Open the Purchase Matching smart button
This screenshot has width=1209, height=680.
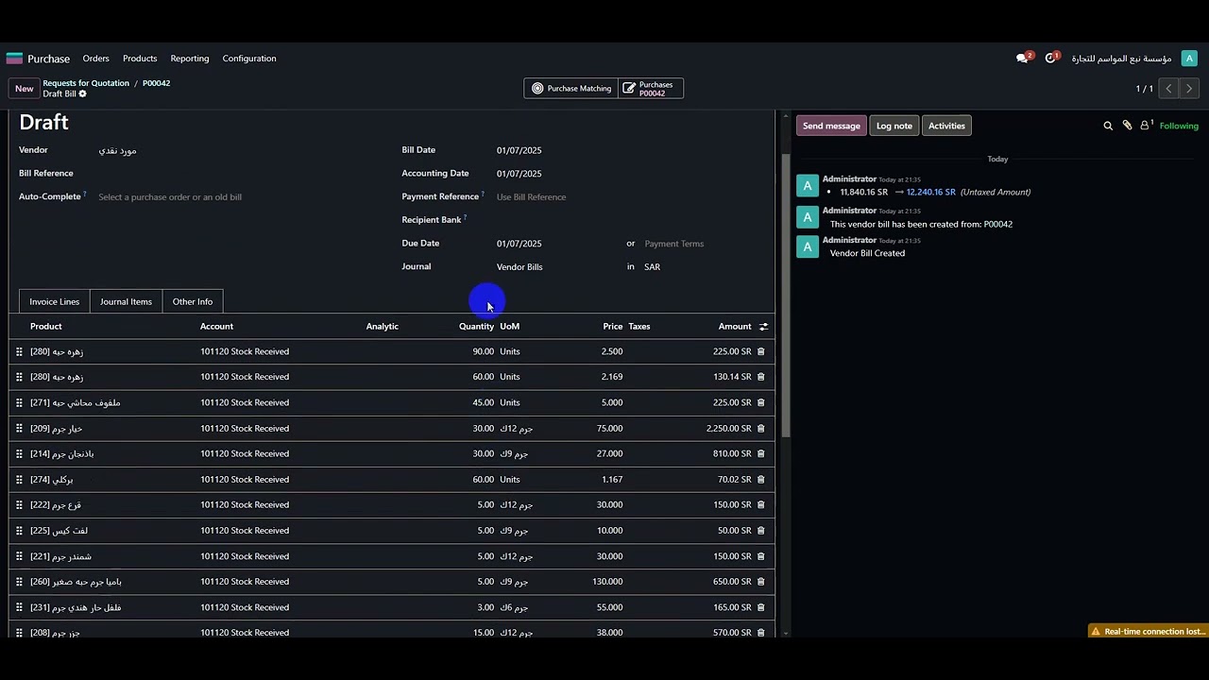[570, 89]
